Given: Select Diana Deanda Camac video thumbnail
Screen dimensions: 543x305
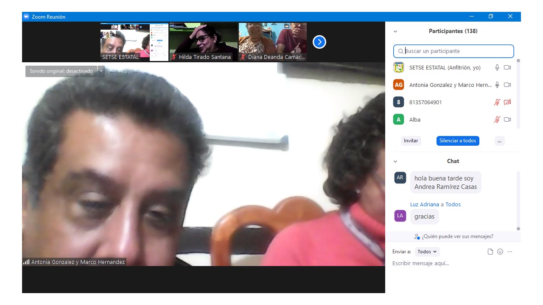Looking at the screenshot, I should pyautogui.click(x=273, y=42).
